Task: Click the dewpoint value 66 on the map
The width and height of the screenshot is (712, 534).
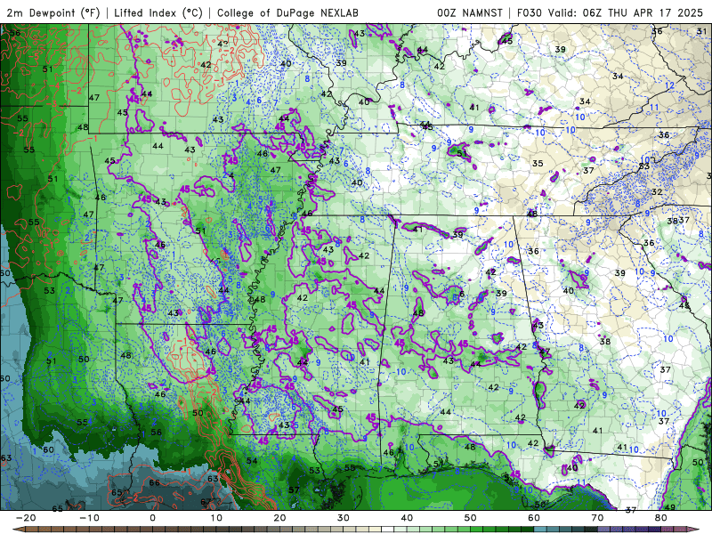Action: (154, 482)
